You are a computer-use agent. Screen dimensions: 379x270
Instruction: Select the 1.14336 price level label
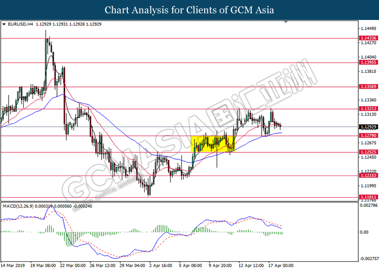click(368, 38)
